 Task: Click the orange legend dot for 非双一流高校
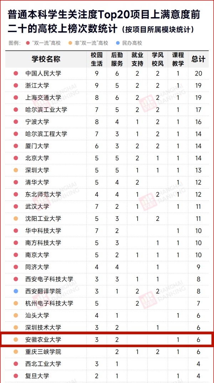pyautogui.click(x=70, y=43)
